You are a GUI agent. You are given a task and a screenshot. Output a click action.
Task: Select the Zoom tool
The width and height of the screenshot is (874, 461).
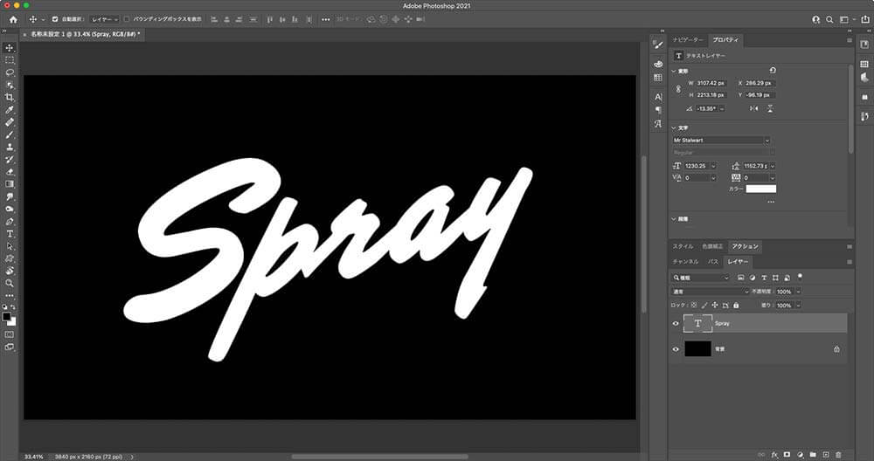point(10,284)
